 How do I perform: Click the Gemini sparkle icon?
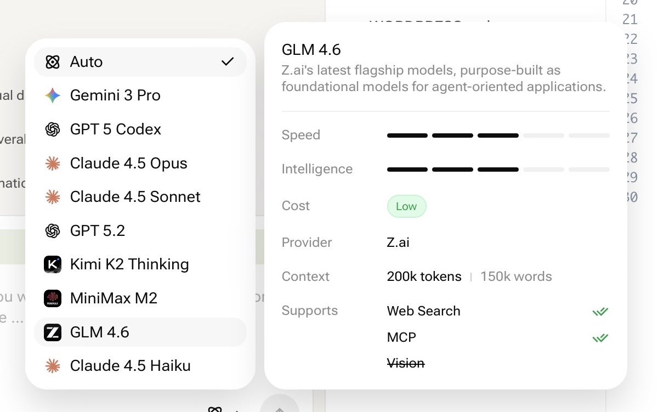pyautogui.click(x=53, y=95)
